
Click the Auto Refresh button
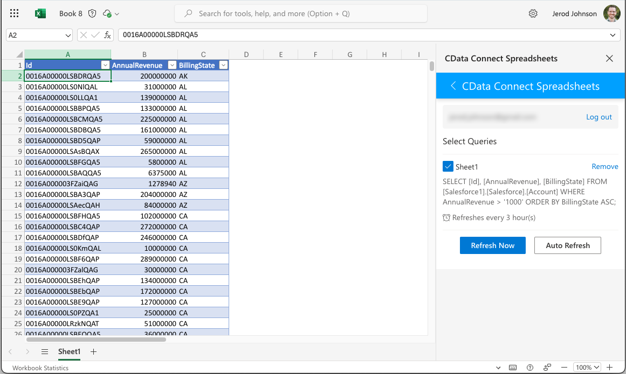point(567,245)
